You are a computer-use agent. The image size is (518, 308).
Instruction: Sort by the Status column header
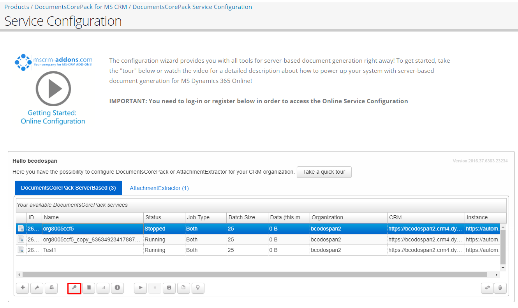click(x=164, y=217)
